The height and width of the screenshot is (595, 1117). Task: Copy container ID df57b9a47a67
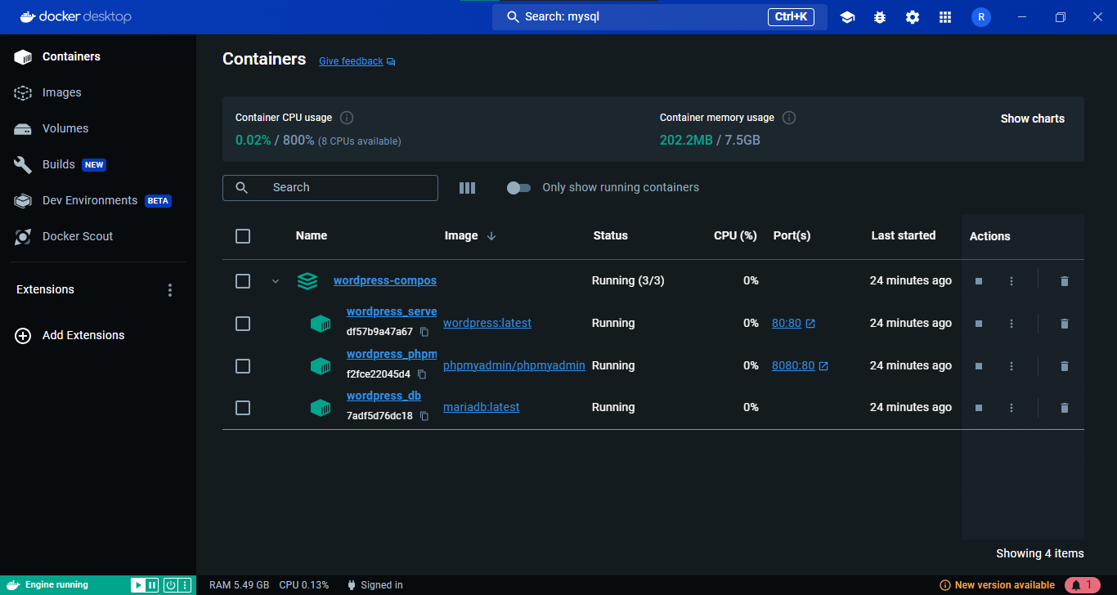[424, 332]
